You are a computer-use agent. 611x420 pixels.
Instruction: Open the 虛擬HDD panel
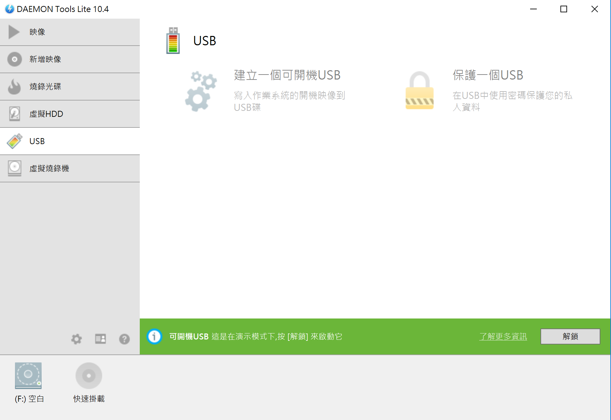pos(14,113)
